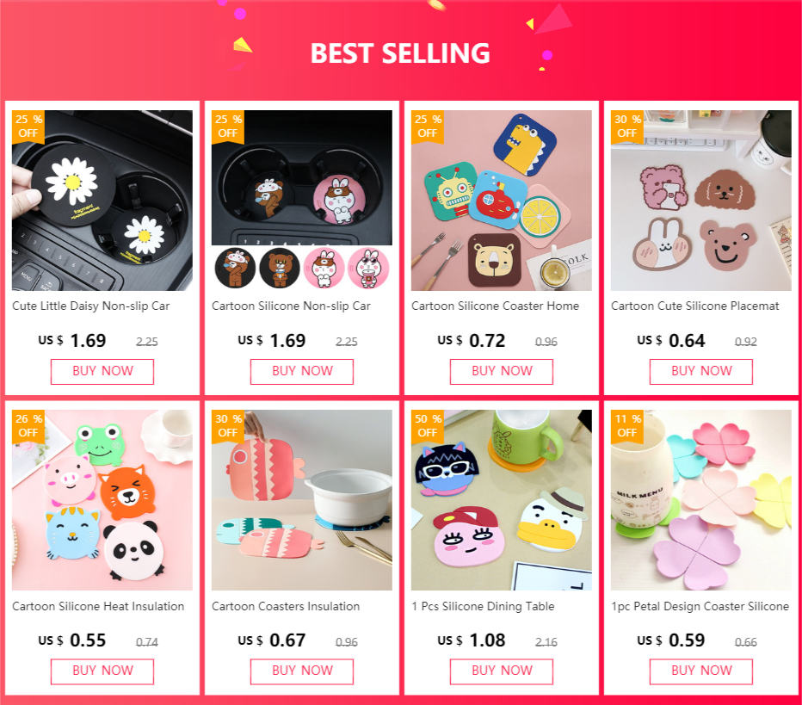
Task: Buy the 1 Pcs Silicone Dining Table item
Action: (x=501, y=671)
